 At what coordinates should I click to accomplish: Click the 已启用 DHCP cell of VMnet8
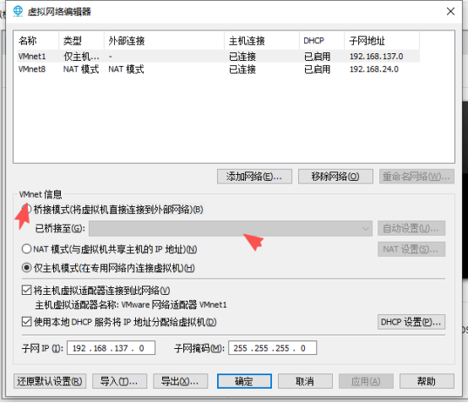coord(317,69)
